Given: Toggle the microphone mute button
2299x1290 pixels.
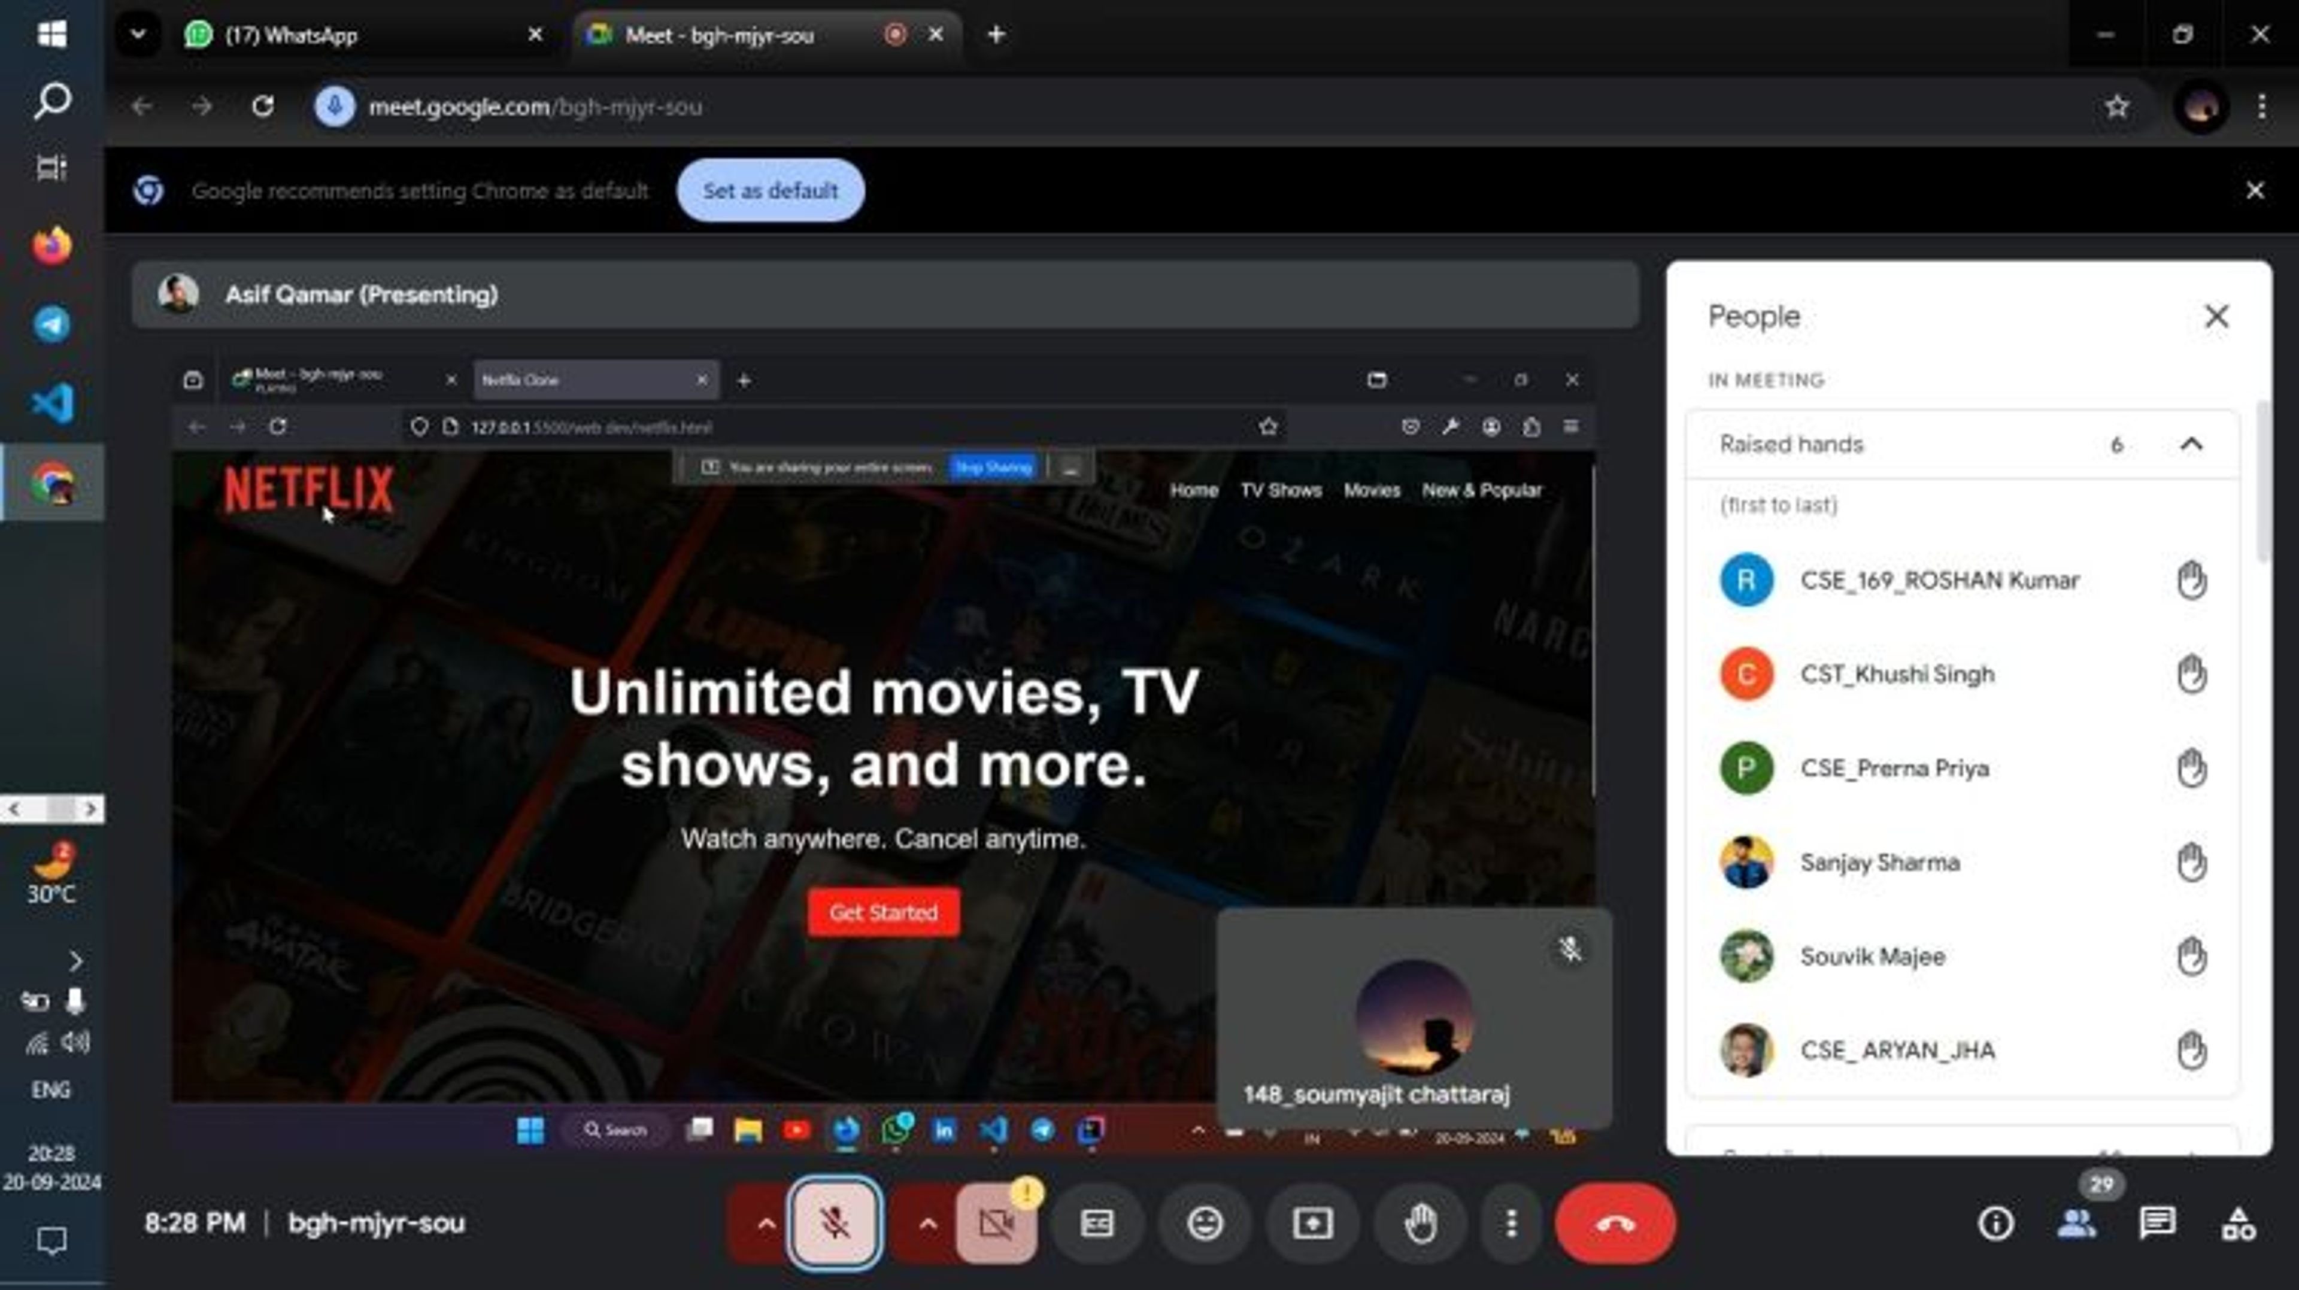Looking at the screenshot, I should pos(835,1223).
